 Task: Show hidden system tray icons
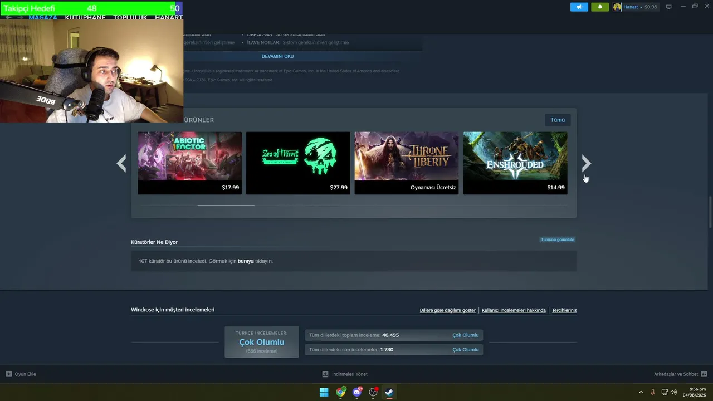641,392
